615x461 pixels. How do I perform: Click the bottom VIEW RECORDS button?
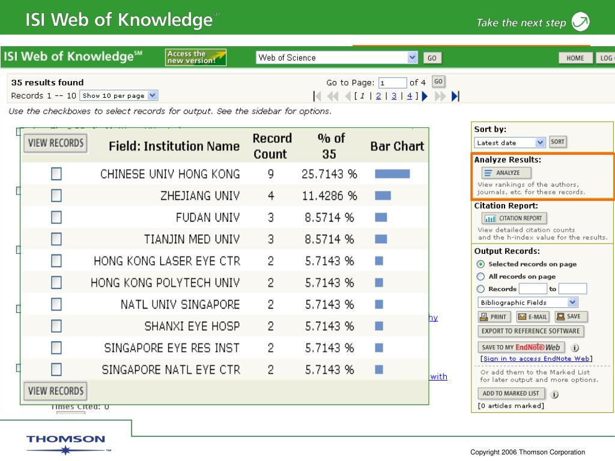click(x=55, y=391)
